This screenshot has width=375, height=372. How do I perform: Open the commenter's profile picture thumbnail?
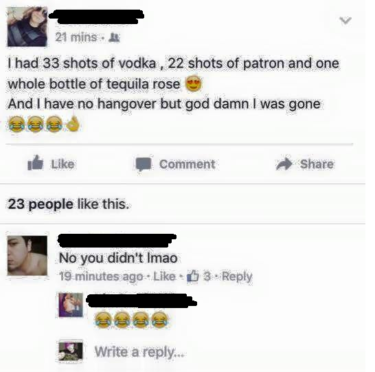tap(27, 255)
